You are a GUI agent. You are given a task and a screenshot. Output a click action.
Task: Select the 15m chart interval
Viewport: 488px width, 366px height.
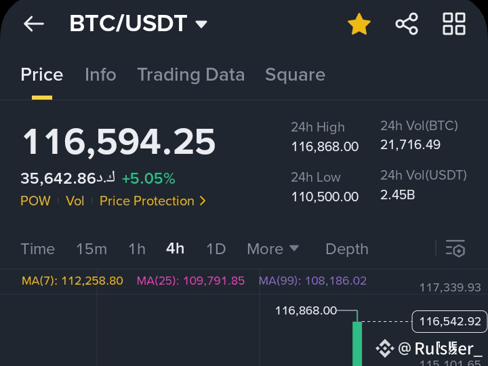[x=91, y=249]
